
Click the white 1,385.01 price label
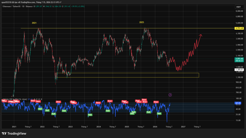pyautogui.click(x=239, y=70)
